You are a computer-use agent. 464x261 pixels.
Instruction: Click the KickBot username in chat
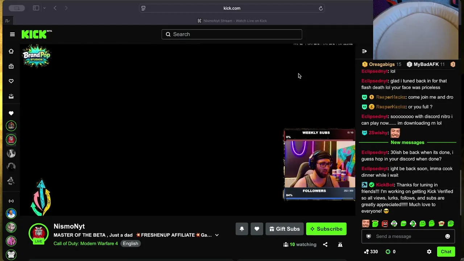(x=385, y=185)
